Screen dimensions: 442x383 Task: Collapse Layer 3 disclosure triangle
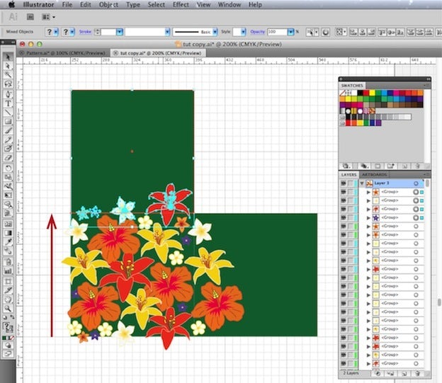pos(362,183)
